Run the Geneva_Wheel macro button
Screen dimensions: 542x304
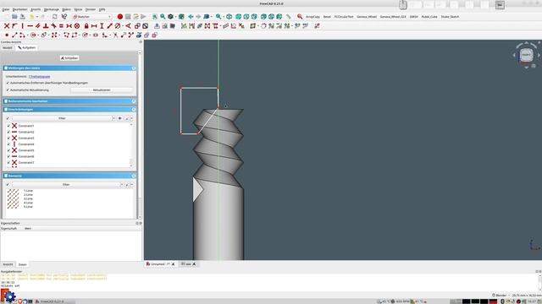367,17
